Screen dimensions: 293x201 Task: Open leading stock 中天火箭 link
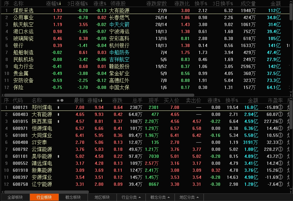click(119, 24)
